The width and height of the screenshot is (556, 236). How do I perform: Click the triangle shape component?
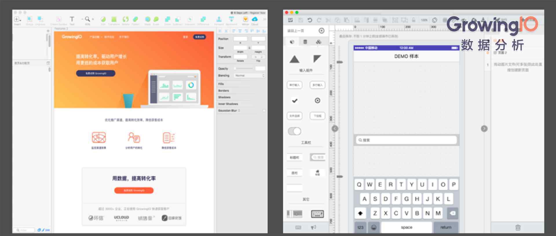(295, 59)
